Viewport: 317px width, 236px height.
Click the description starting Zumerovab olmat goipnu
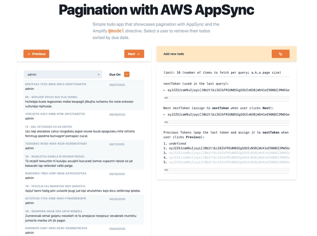coord(81,218)
